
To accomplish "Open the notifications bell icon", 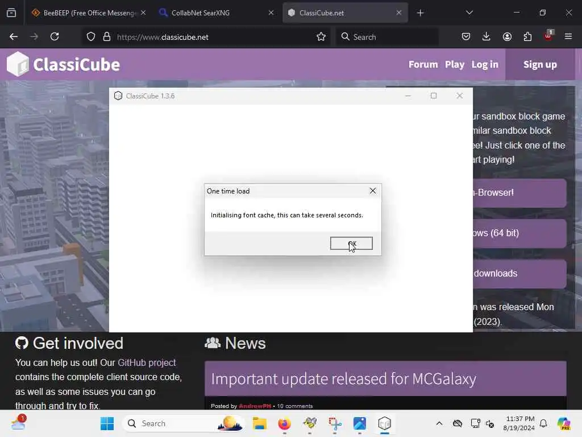I will tap(543, 423).
